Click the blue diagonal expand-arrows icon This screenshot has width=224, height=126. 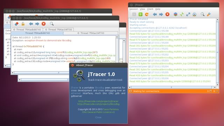click(x=188, y=14)
